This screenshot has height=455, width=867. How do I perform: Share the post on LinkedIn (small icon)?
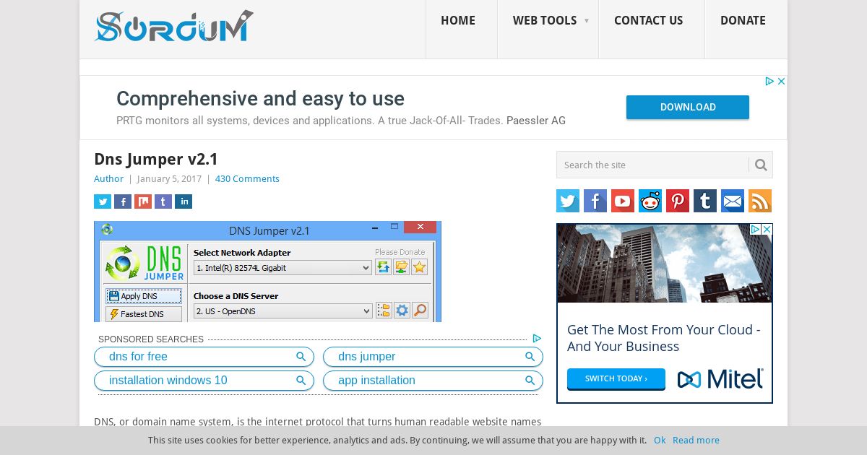[x=184, y=201]
